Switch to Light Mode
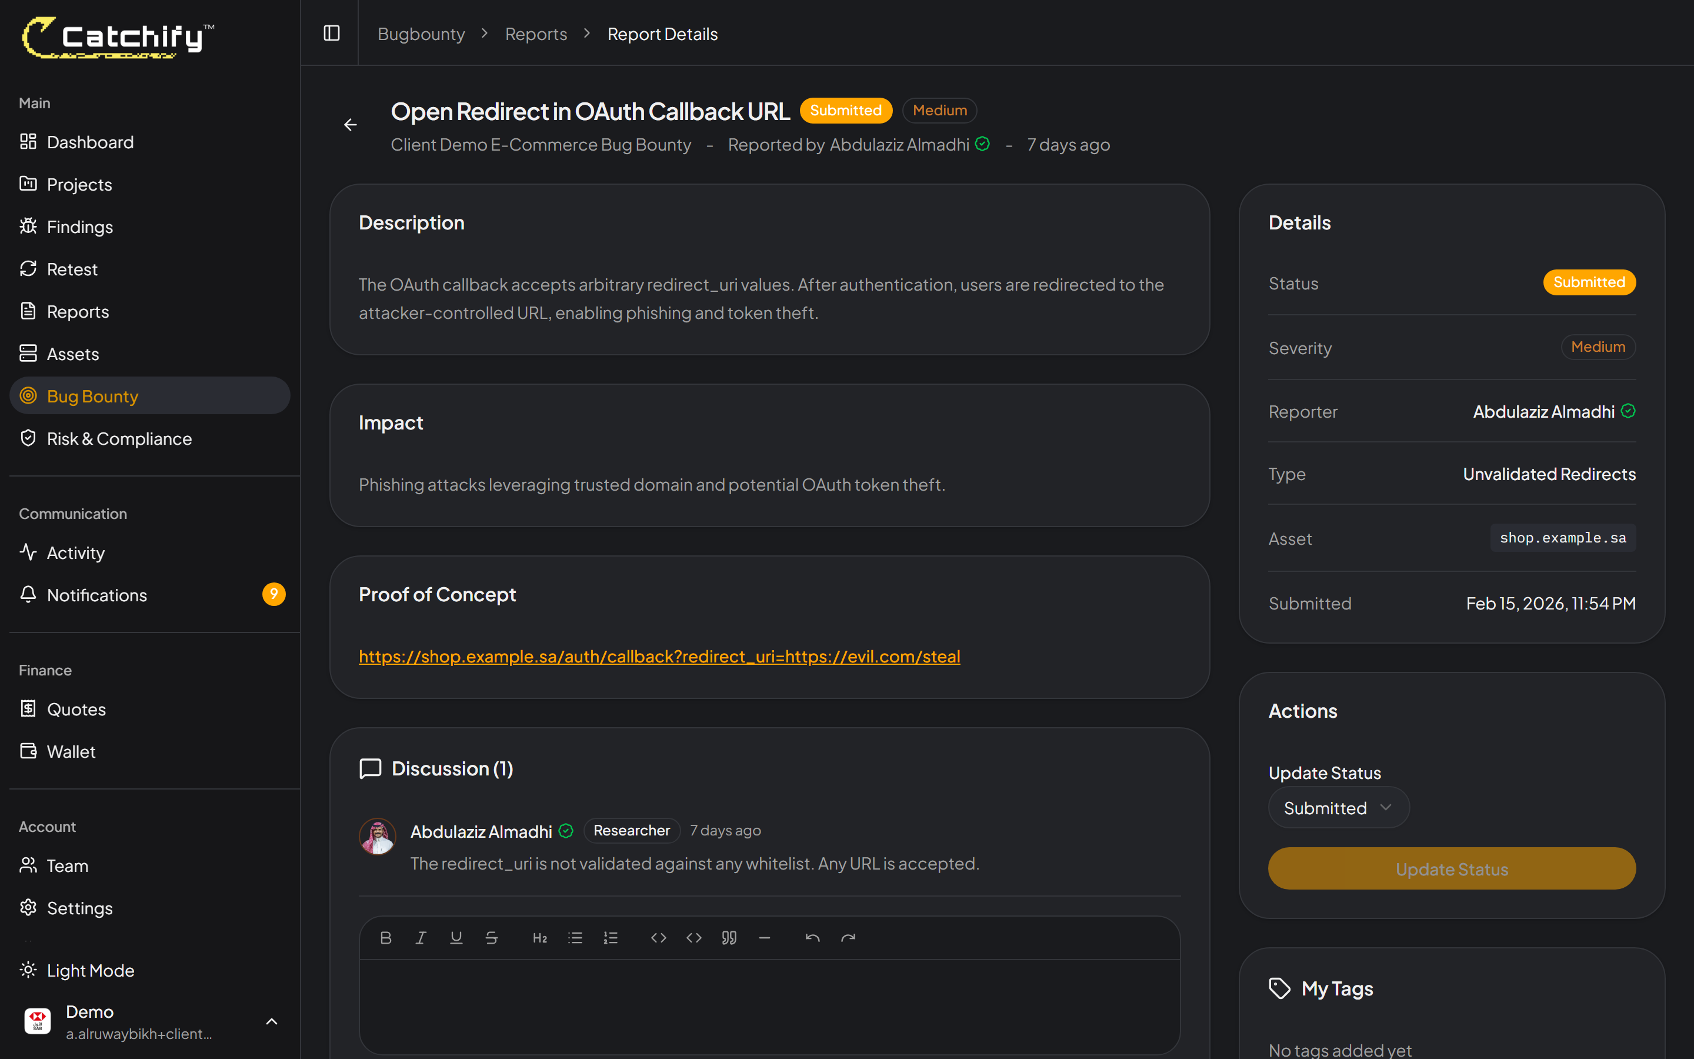This screenshot has width=1694, height=1059. pos(91,970)
